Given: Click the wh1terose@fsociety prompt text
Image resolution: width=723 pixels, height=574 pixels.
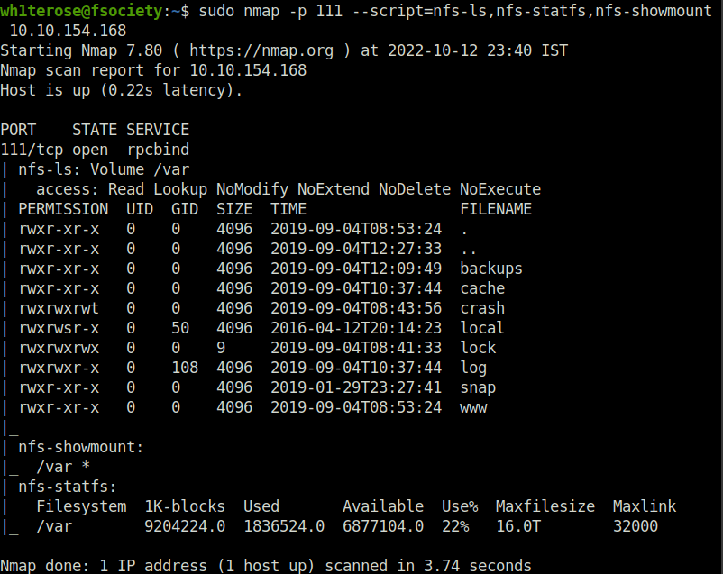Looking at the screenshot, I should 82,10.
